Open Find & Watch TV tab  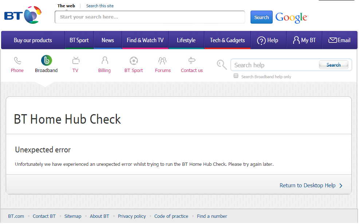[x=145, y=40]
